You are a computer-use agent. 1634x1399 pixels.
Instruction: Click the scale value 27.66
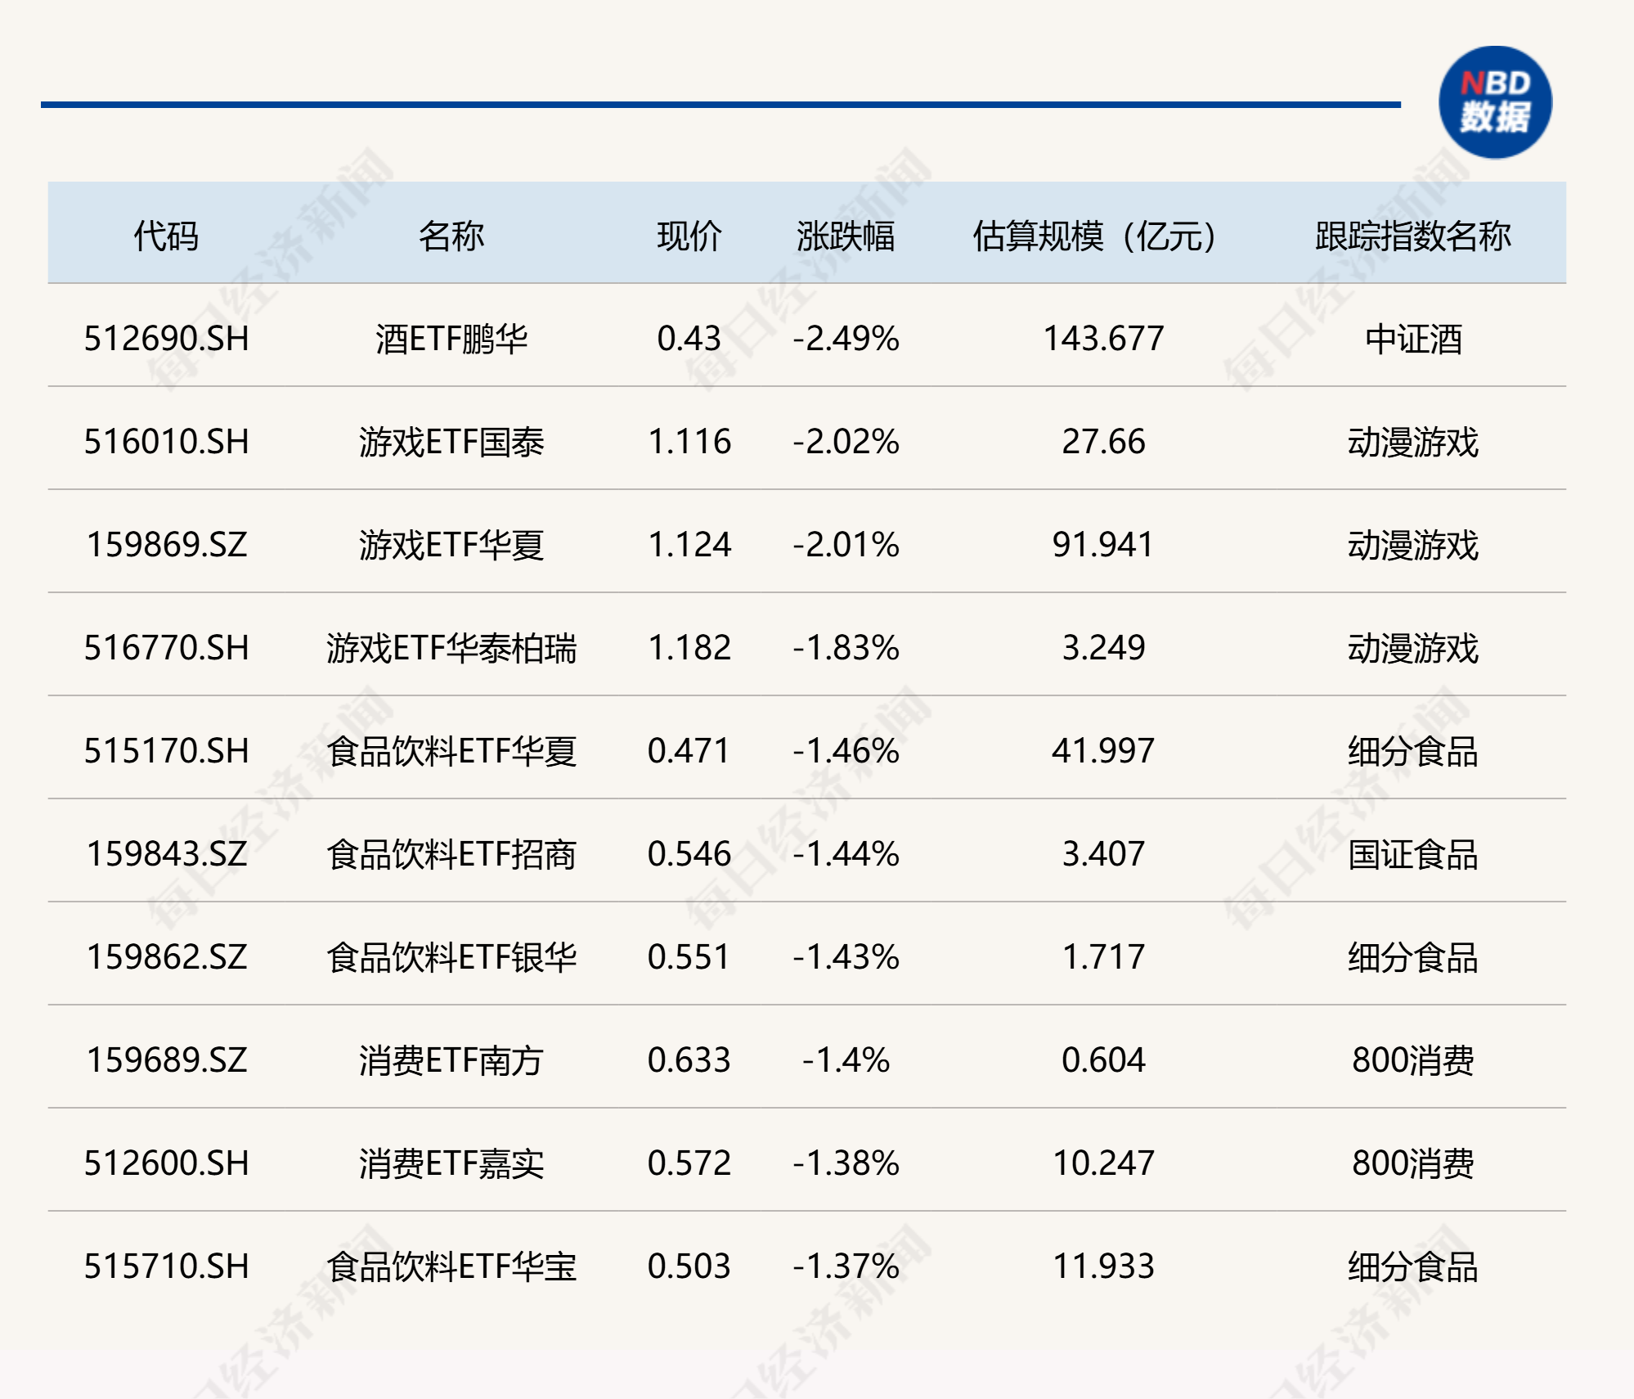[1103, 442]
